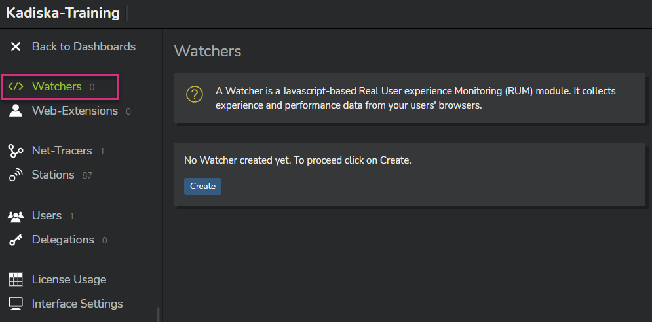Viewport: 652px width, 322px height.
Task: Click the Stations signal icon
Action: (x=15, y=175)
